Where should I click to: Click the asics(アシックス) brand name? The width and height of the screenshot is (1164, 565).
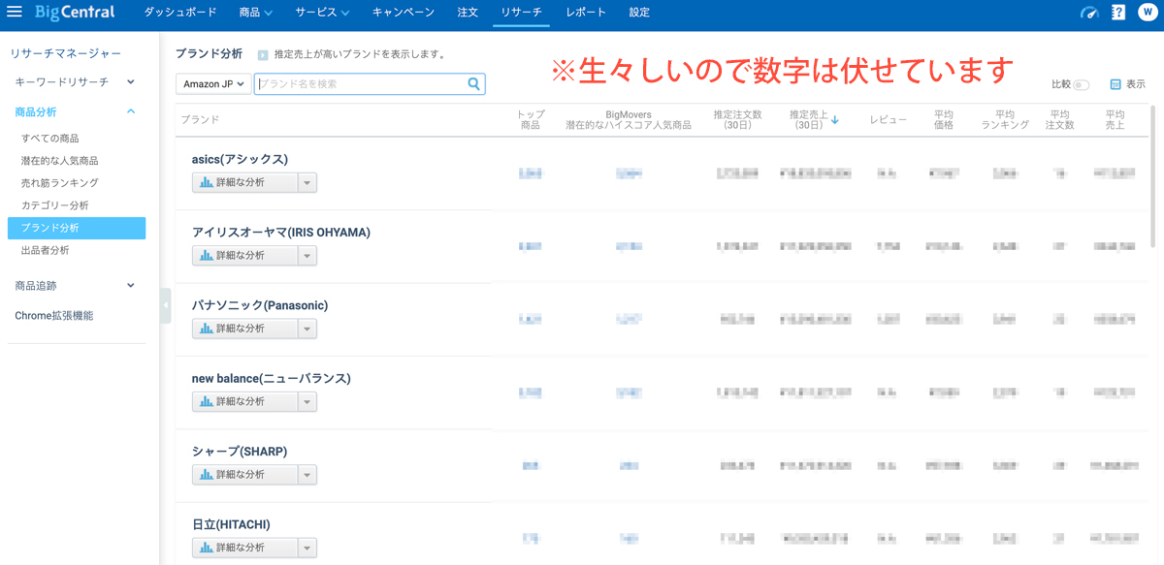(x=240, y=159)
